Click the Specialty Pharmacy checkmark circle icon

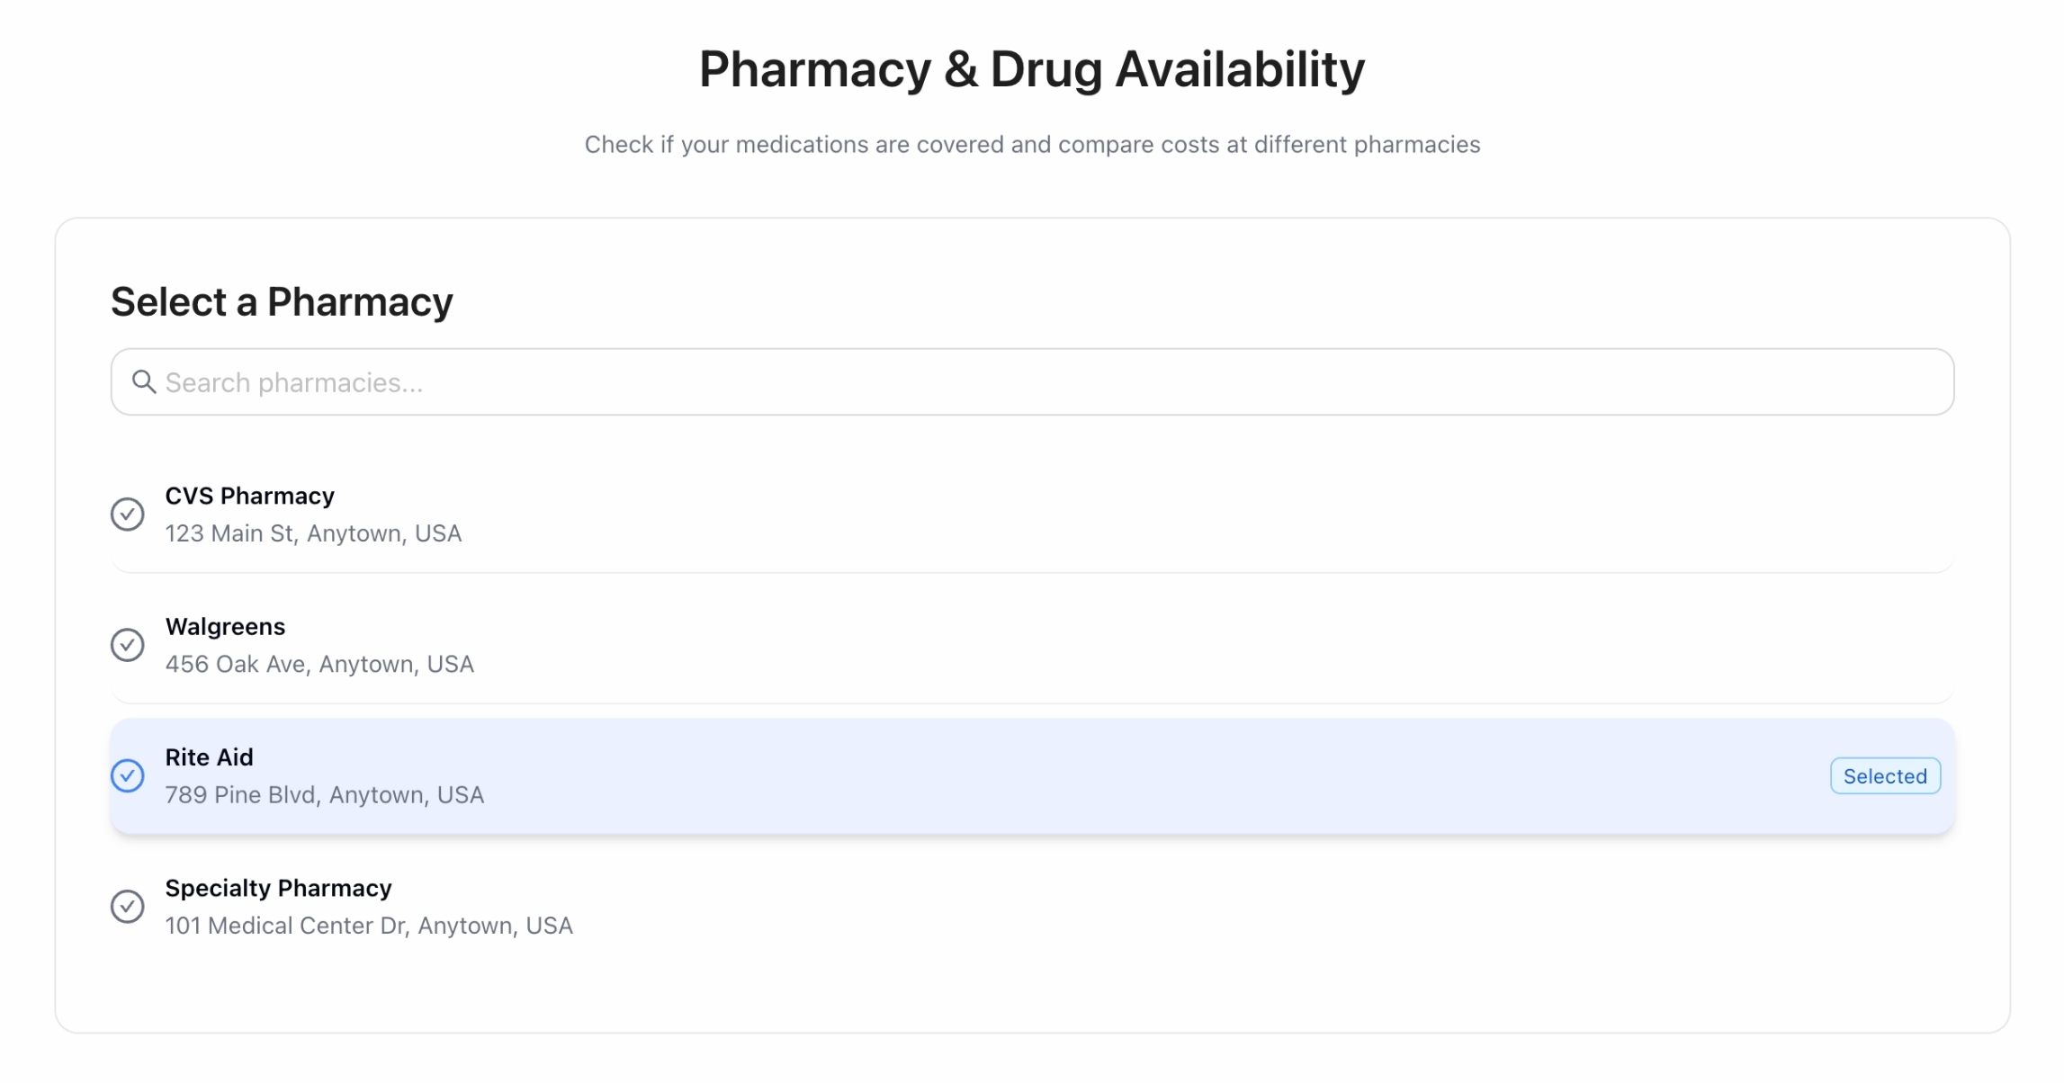128,907
